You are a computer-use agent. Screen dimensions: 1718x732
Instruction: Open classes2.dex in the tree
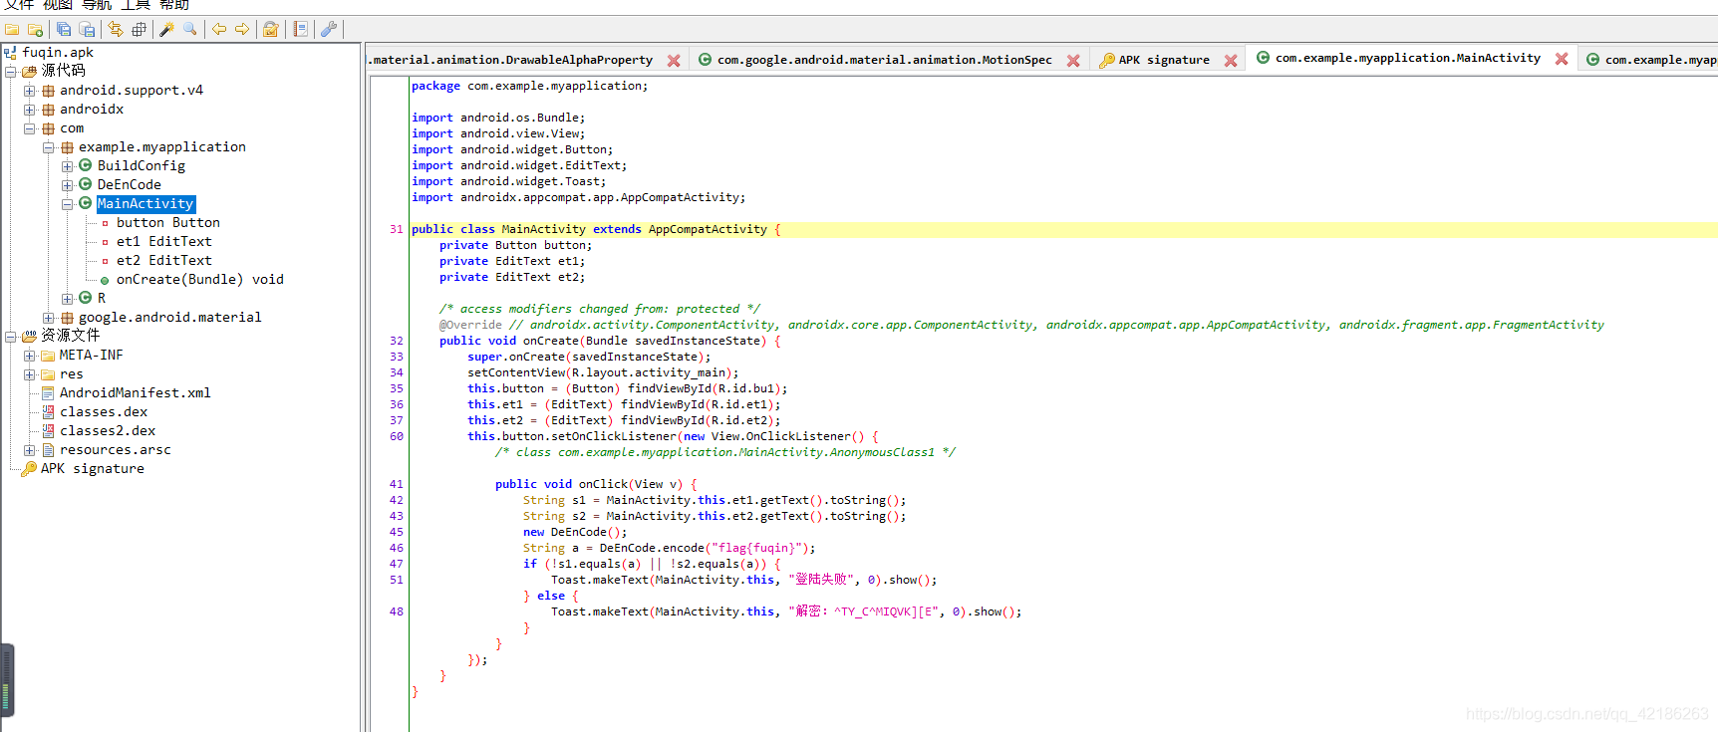tap(108, 430)
